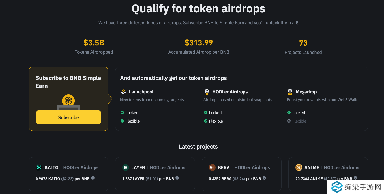The image size is (384, 194).
Task: Click the ANIME token logo
Action: (299, 167)
